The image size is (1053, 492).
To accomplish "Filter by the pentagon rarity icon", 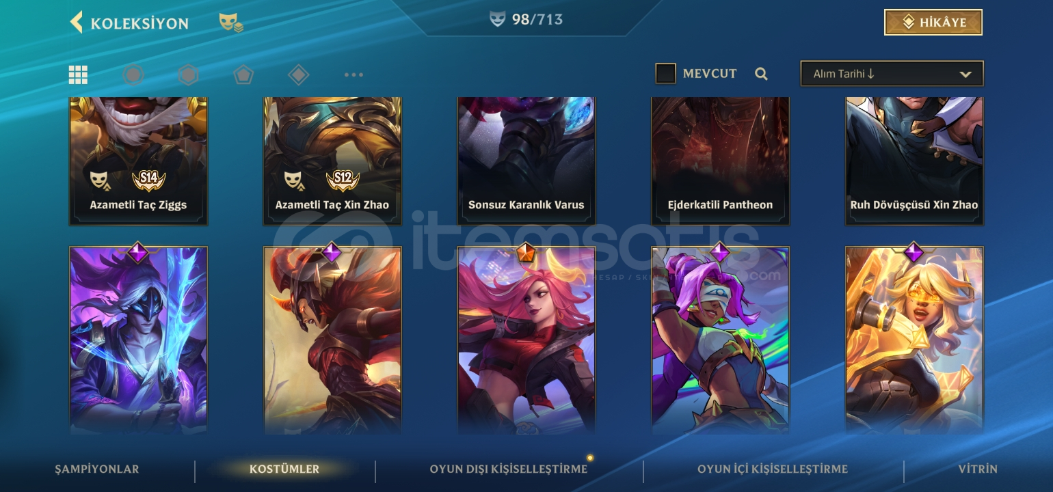I will click(243, 74).
